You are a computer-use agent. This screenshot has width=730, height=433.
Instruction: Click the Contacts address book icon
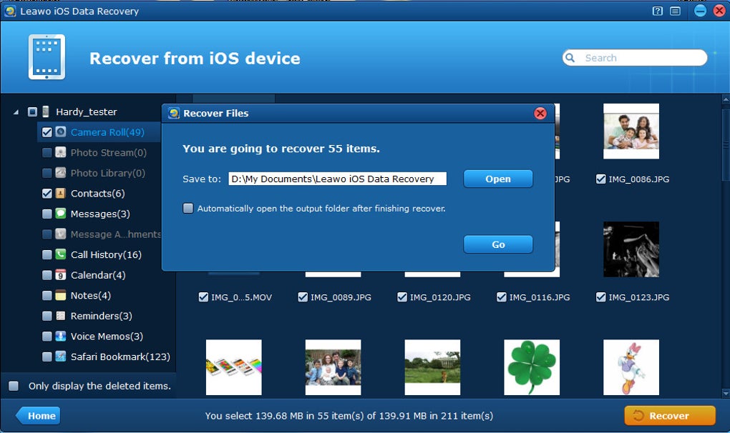pyautogui.click(x=61, y=193)
